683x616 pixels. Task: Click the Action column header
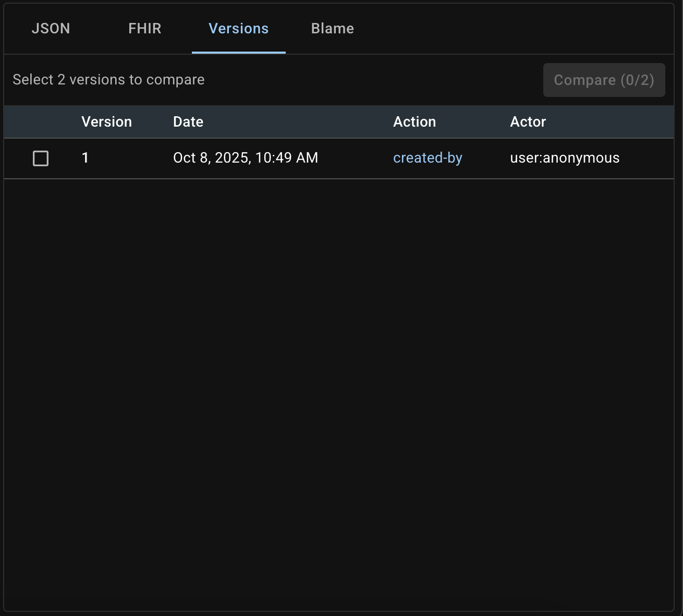414,121
